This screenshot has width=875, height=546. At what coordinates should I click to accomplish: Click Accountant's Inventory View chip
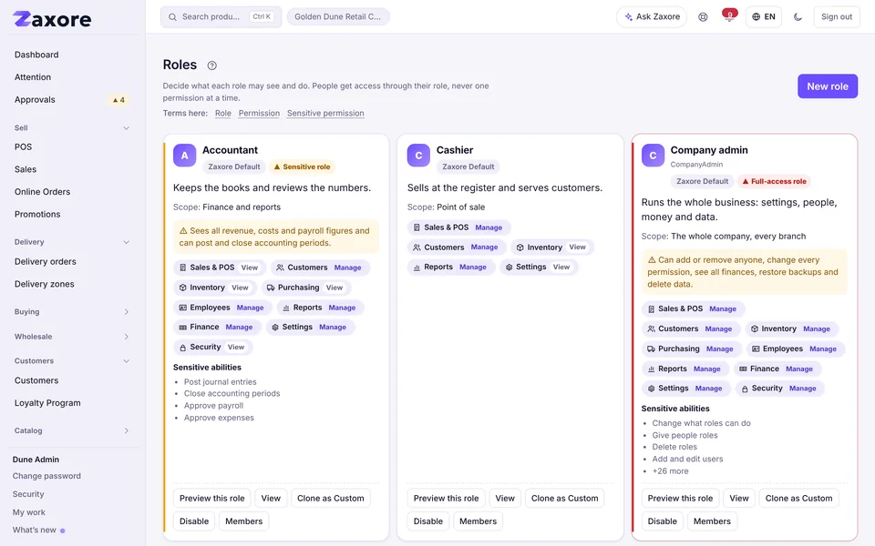click(x=214, y=288)
